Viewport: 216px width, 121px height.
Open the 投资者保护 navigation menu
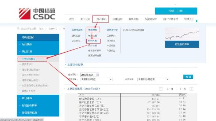(x=151, y=19)
